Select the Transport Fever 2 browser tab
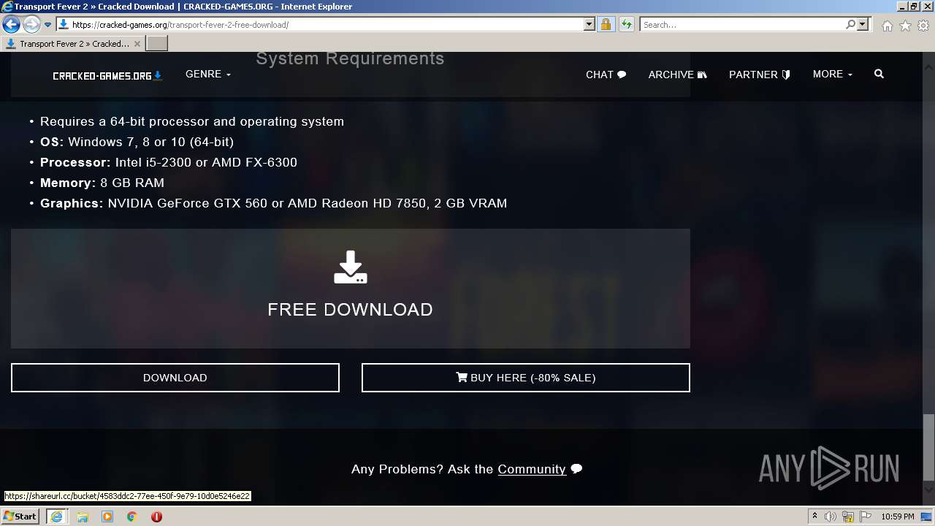935x526 pixels. 73,44
